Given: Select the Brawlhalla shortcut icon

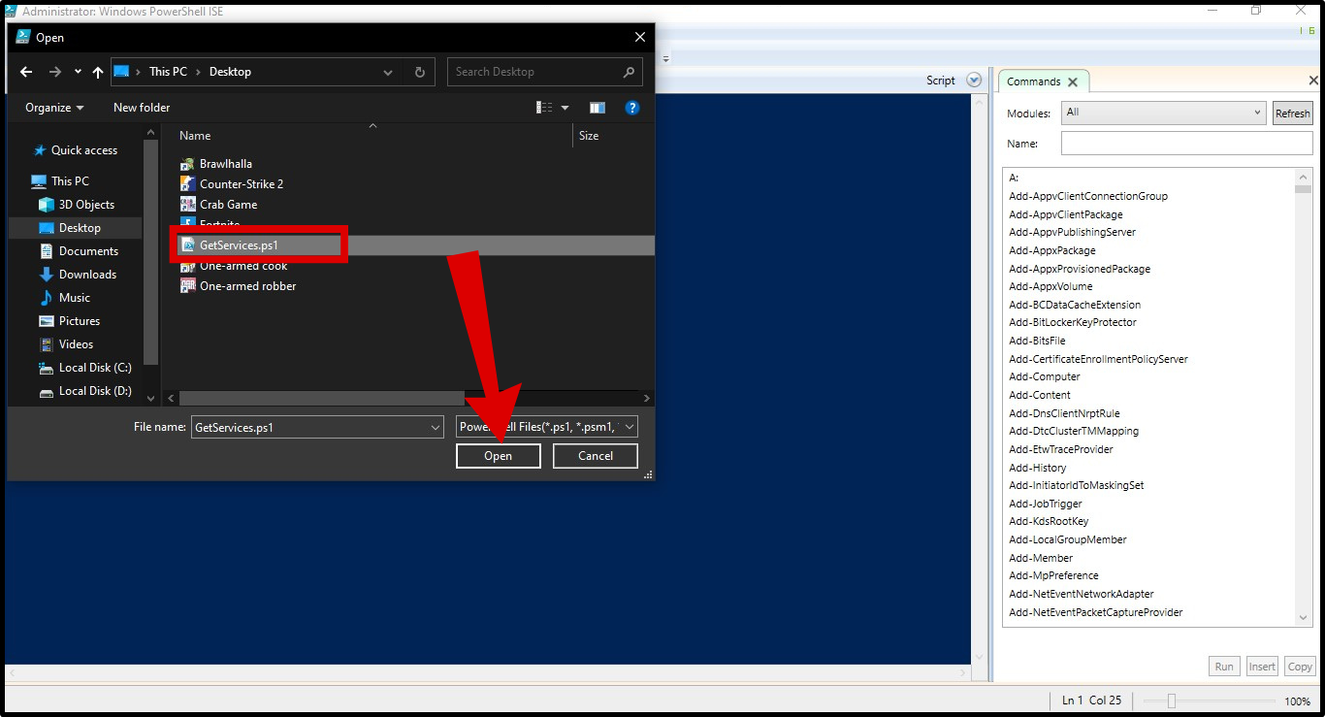Looking at the screenshot, I should coord(188,164).
